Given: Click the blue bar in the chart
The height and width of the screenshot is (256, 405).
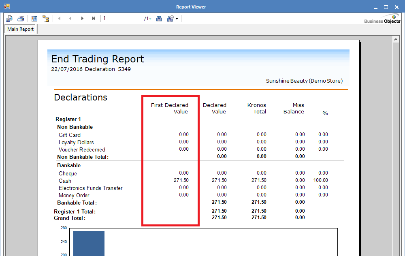Looking at the screenshot, I should click(88, 242).
